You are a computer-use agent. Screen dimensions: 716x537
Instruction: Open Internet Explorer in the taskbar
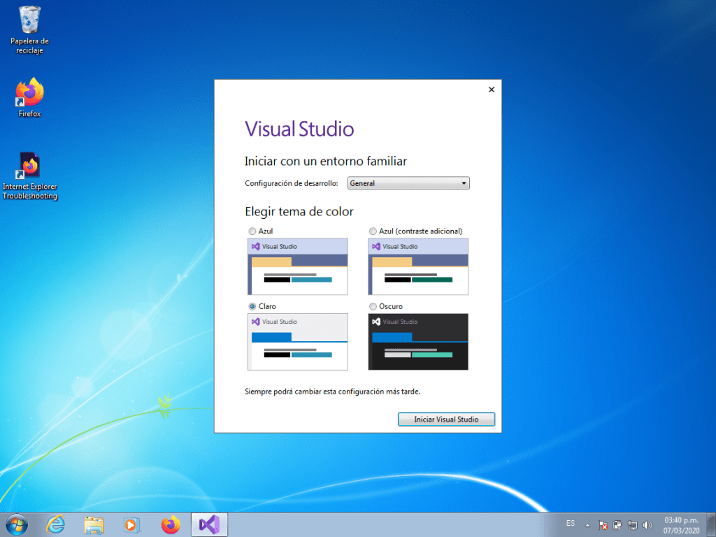point(55,524)
